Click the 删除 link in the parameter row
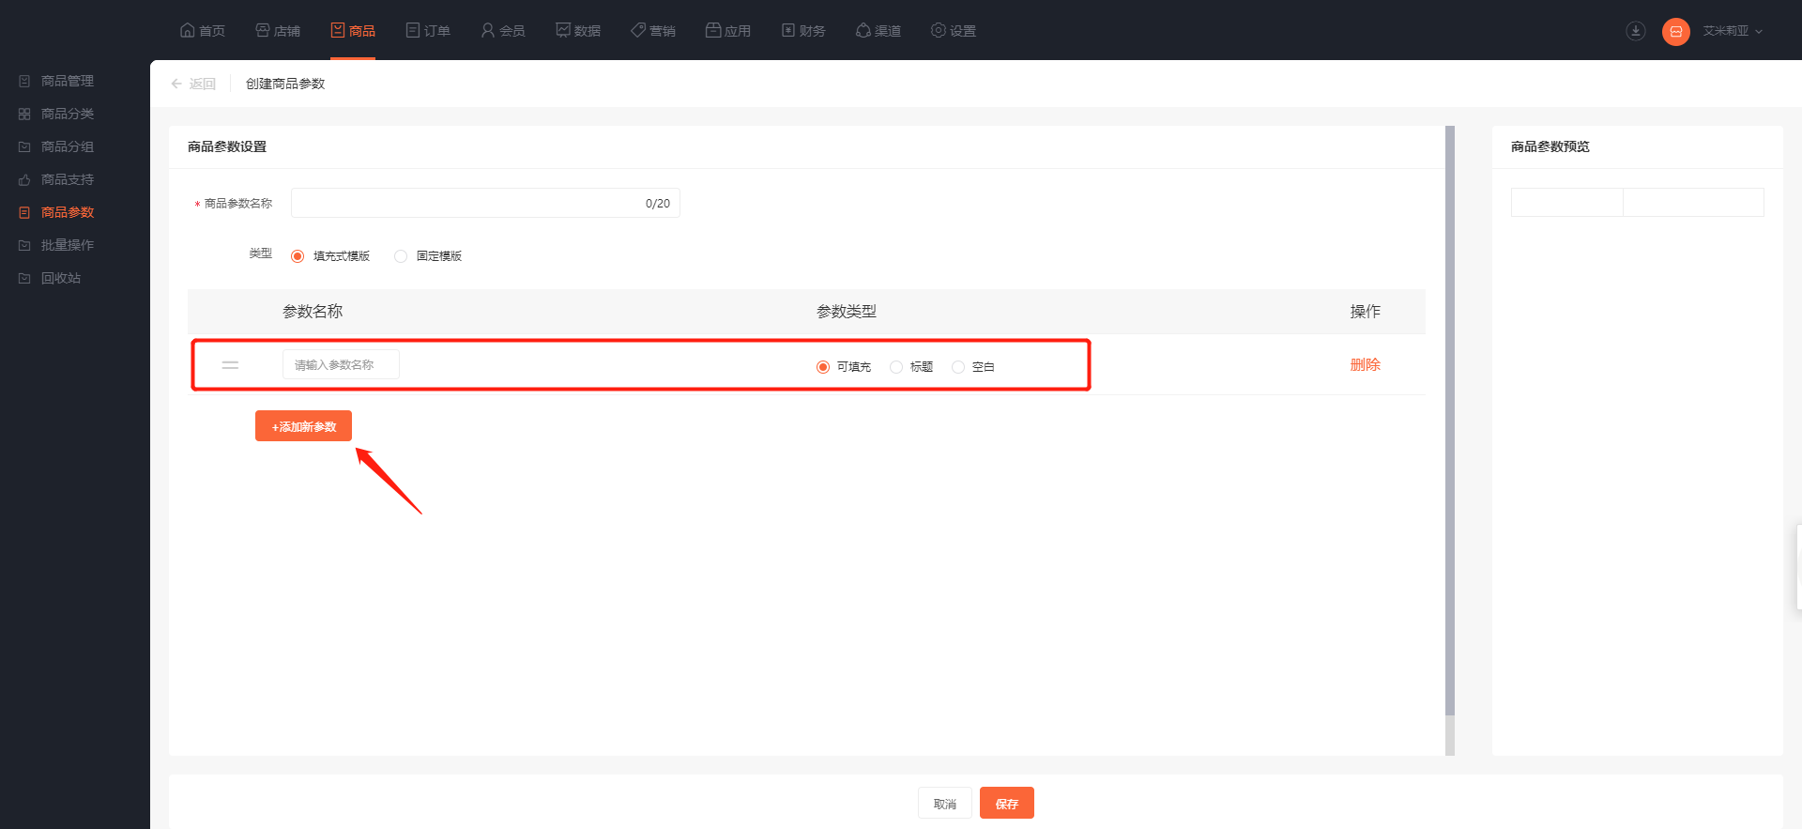The height and width of the screenshot is (829, 1802). [1365, 364]
